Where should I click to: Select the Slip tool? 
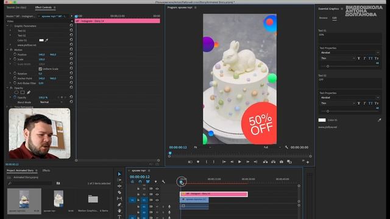point(119,198)
